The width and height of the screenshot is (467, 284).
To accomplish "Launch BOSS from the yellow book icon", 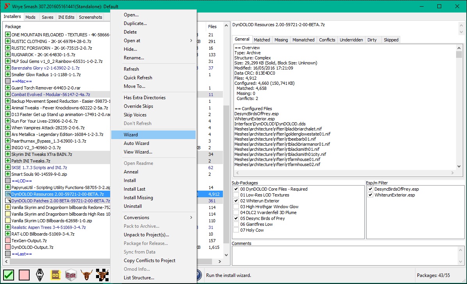I will (55, 275).
